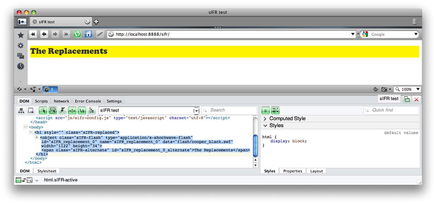This screenshot has height=204, width=436.
Task: Click the closing </html> tag
Action: [33, 162]
